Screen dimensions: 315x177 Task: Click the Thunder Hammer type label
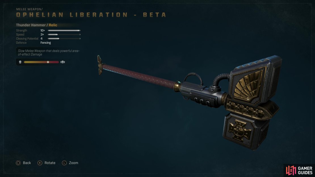click(x=31, y=25)
